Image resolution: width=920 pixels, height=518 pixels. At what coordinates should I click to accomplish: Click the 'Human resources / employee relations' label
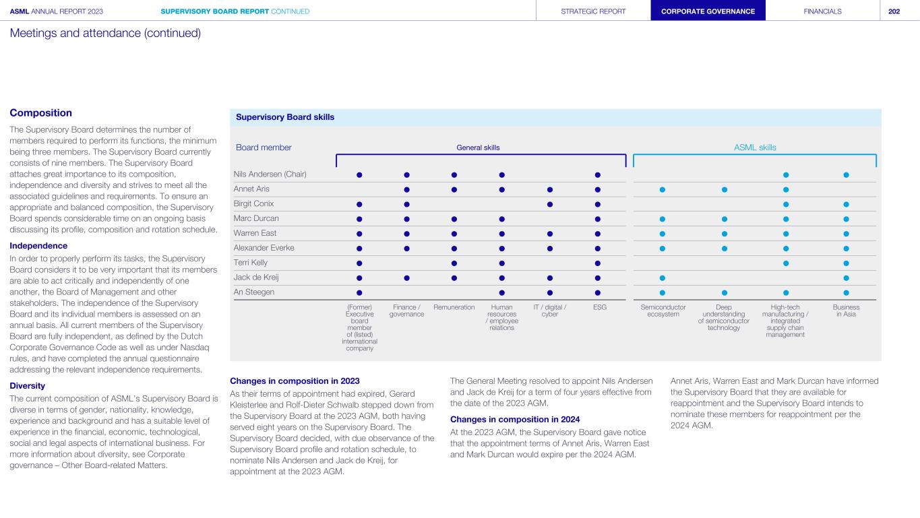(x=502, y=317)
